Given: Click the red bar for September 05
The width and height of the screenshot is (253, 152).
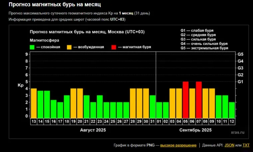Looking at the screenshot, I should pos(185,99).
